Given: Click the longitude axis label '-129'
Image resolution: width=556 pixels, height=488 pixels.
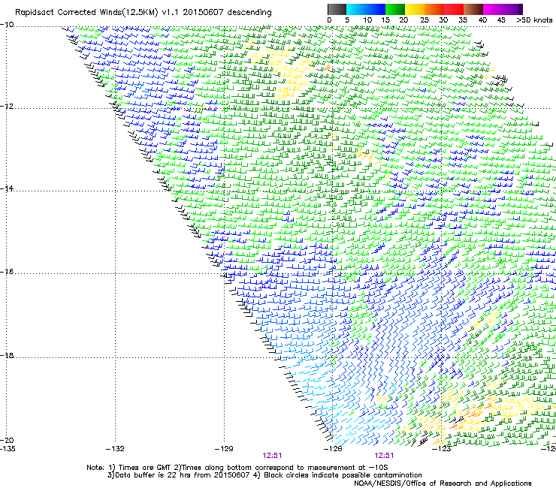Looking at the screenshot, I should pos(224,449).
